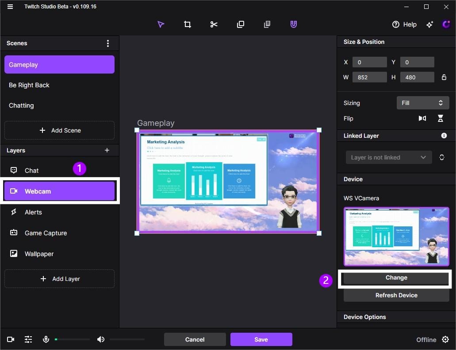Screen dimensions: 456x350
Task: Click the width W input field
Action: coord(369,77)
